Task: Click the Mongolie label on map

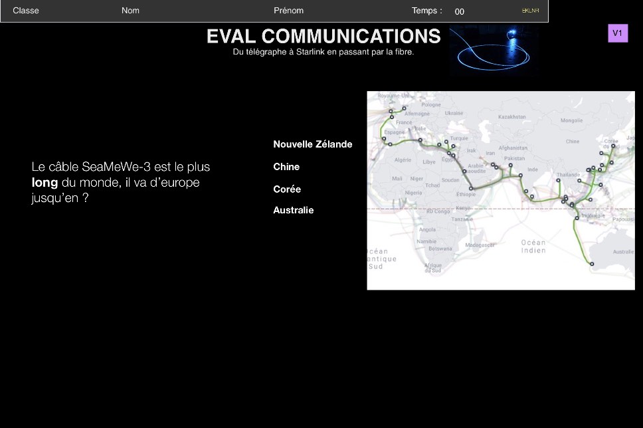Action: [x=572, y=121]
